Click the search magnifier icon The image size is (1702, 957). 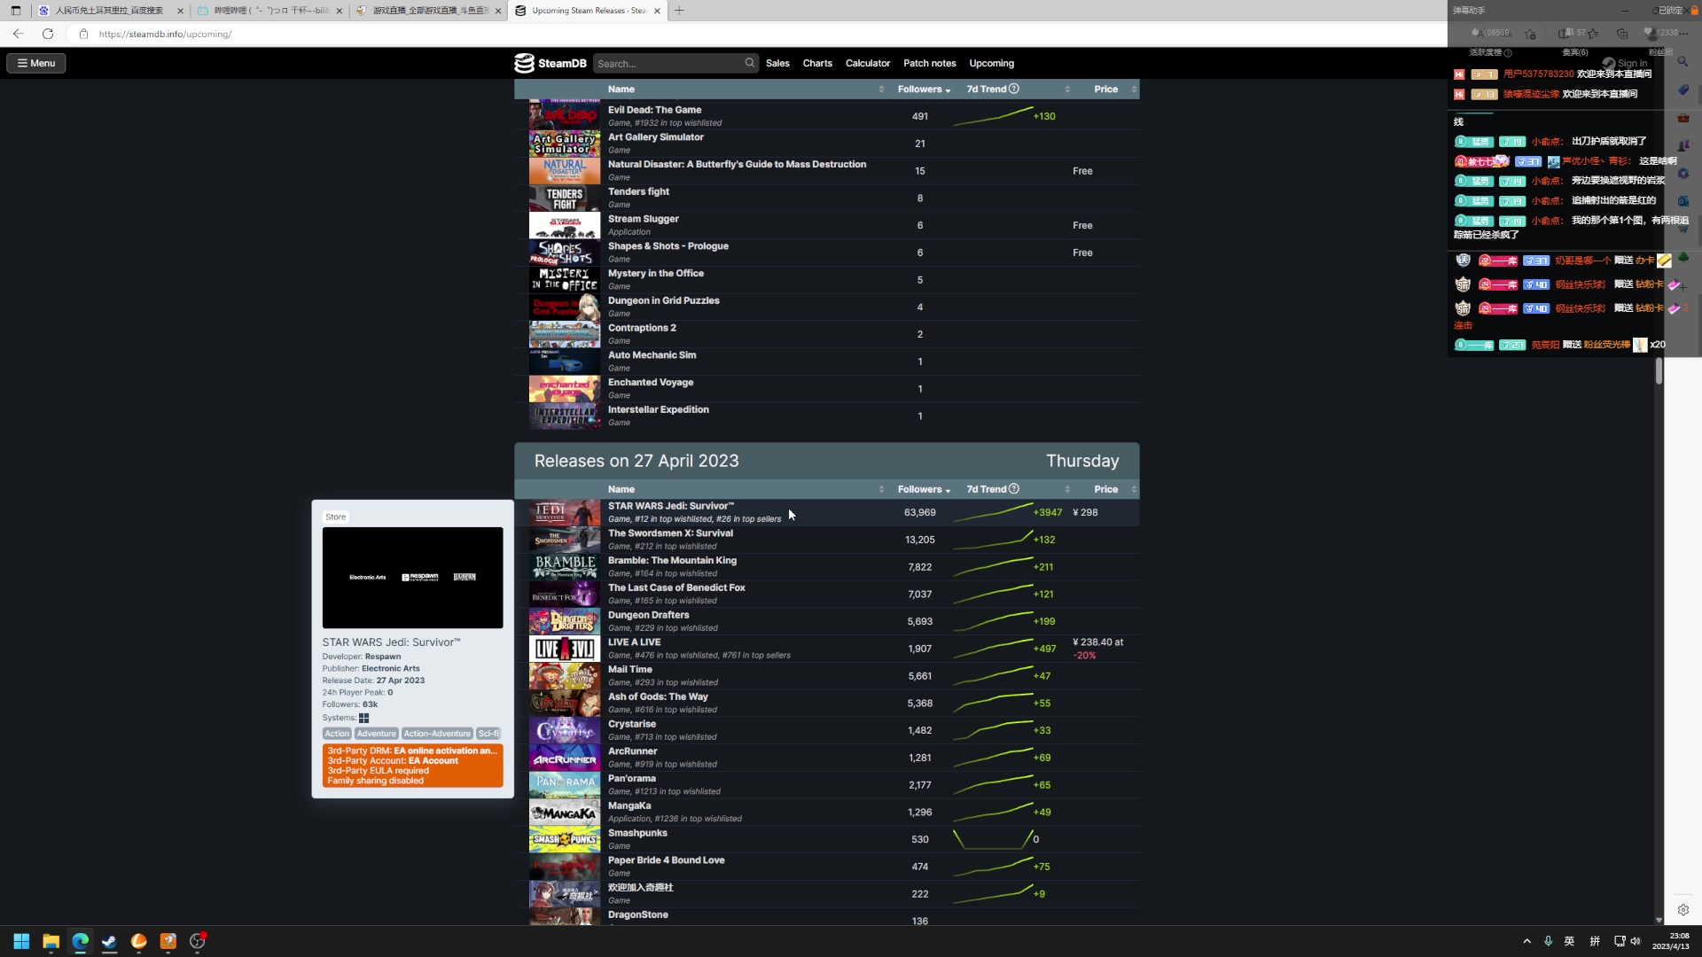750,63
